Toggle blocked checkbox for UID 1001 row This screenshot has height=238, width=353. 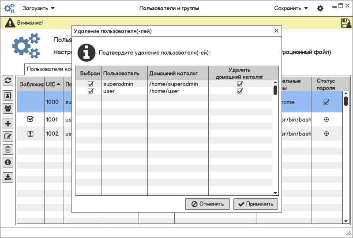(x=30, y=119)
